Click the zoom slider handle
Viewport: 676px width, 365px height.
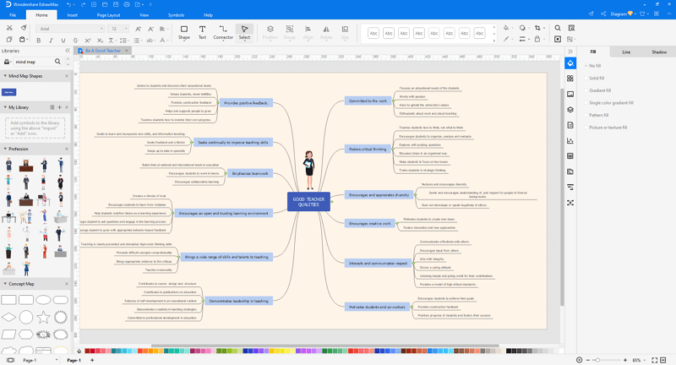[597, 360]
